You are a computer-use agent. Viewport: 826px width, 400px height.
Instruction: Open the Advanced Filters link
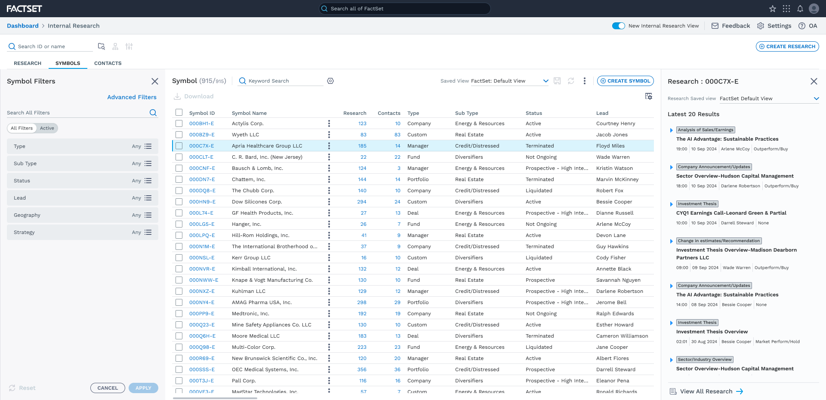(132, 97)
